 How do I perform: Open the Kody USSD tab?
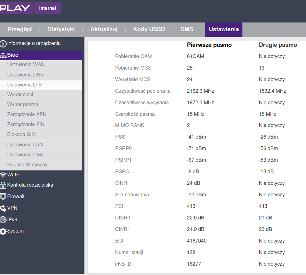click(149, 29)
